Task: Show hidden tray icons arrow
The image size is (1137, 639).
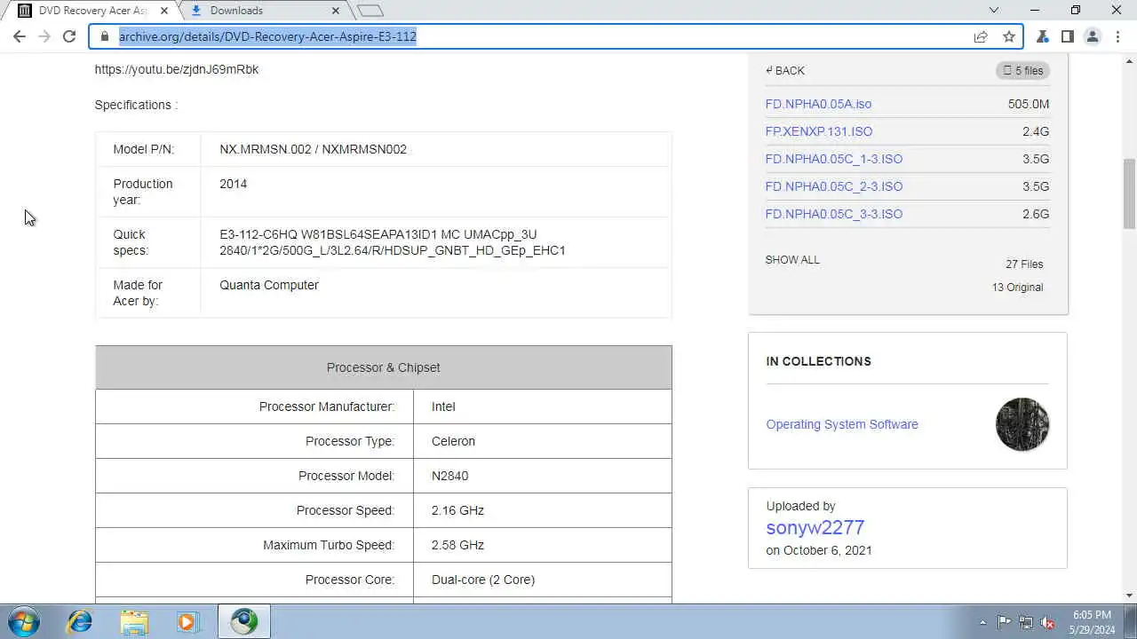Action: click(982, 622)
